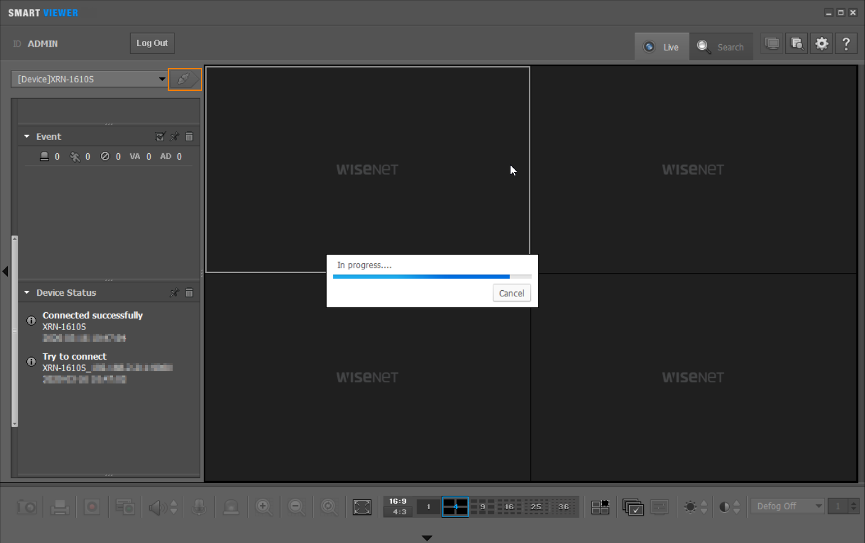
Task: Adjust the audio volume stepper arrows
Action: 174,507
